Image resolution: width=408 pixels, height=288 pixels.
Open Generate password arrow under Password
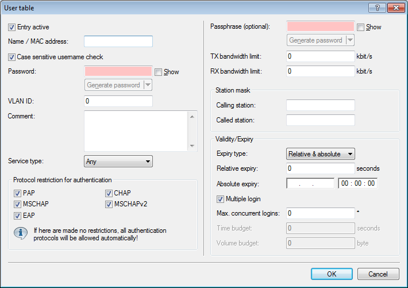(148, 85)
